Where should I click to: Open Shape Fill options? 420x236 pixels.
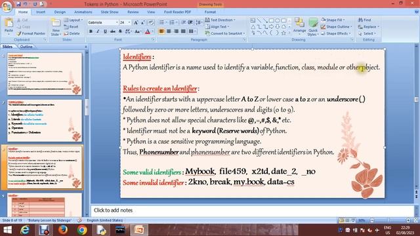[x=333, y=20]
